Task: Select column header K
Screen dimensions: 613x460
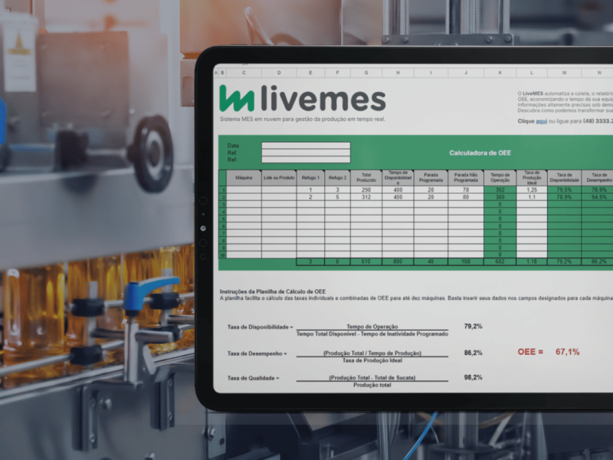Action: pyautogui.click(x=500, y=73)
